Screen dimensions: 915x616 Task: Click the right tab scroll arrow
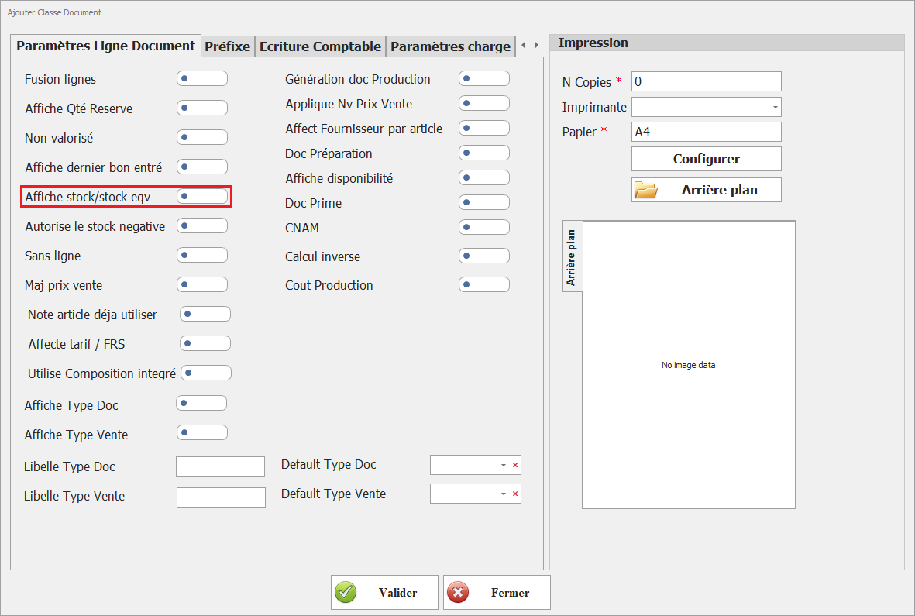coord(537,45)
